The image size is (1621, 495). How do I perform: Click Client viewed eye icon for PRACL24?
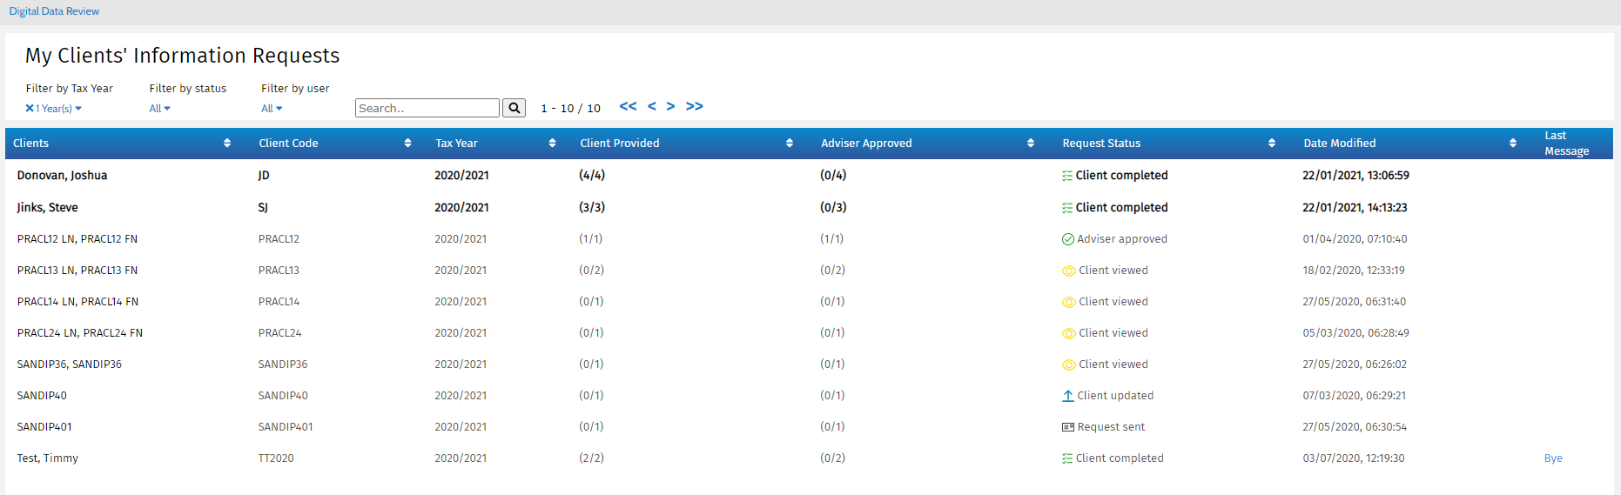coord(1069,333)
